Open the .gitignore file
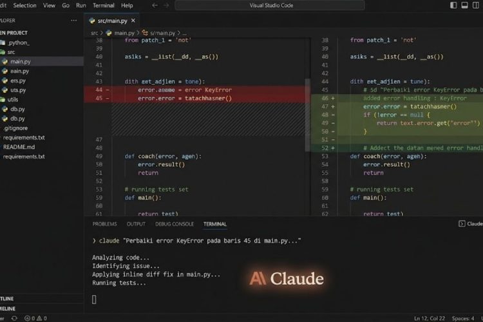483x322 pixels. 15,128
